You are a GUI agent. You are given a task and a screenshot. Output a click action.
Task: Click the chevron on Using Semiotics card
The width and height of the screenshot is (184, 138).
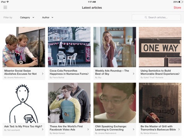point(179,74)
